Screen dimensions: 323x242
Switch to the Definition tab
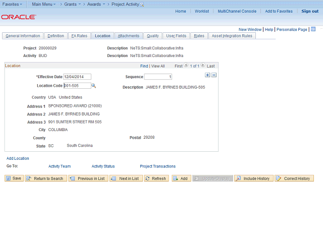[x=56, y=36]
